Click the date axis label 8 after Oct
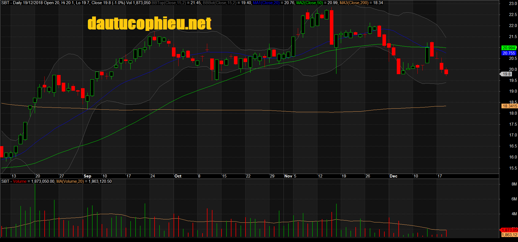This screenshot has height=242, width=518. (x=199, y=176)
